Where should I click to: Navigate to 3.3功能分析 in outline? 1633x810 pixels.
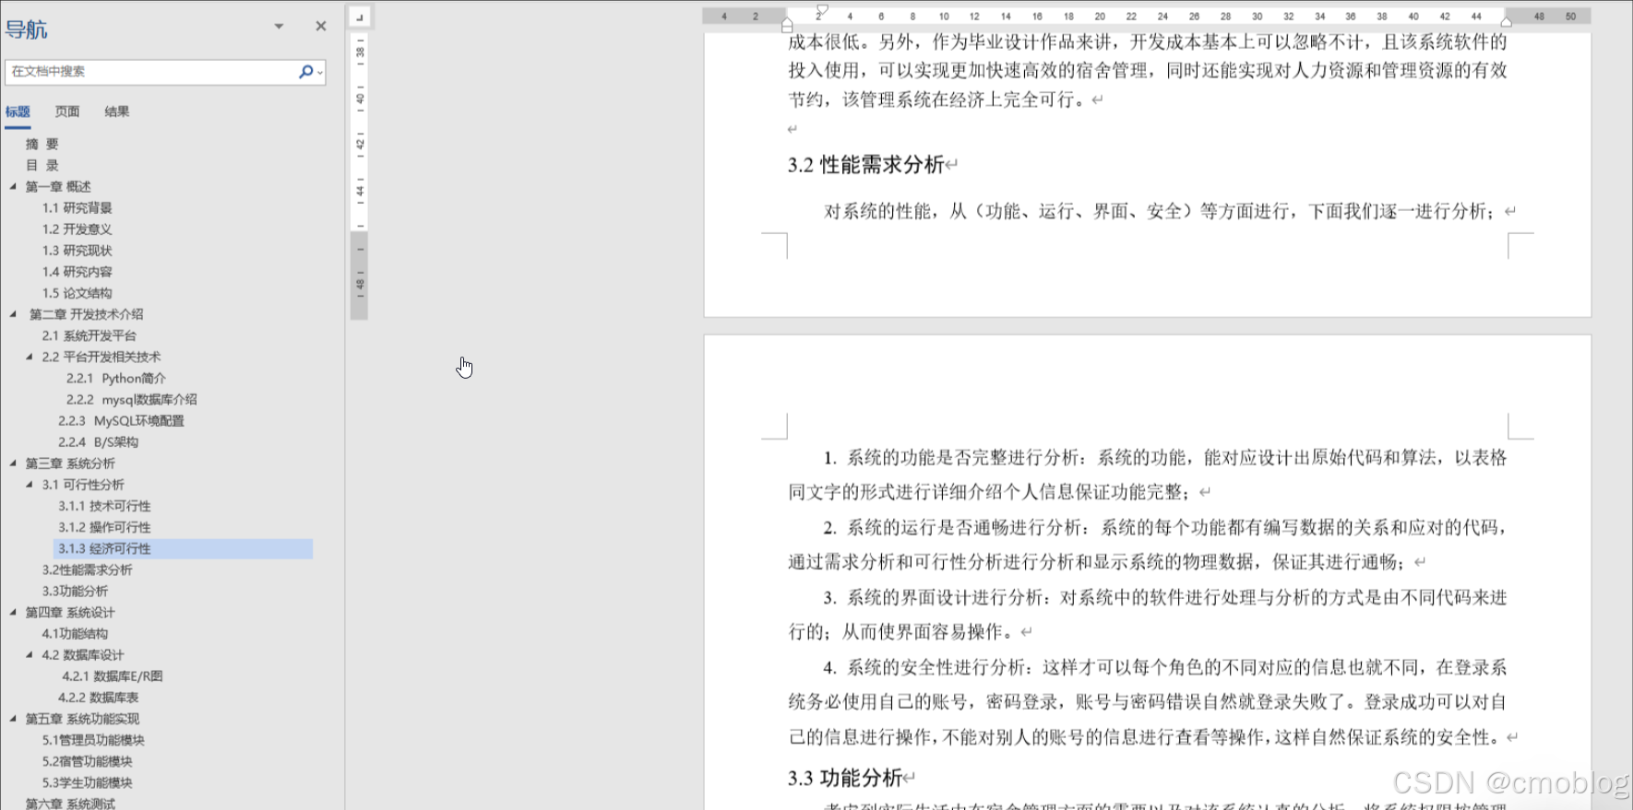(x=75, y=591)
